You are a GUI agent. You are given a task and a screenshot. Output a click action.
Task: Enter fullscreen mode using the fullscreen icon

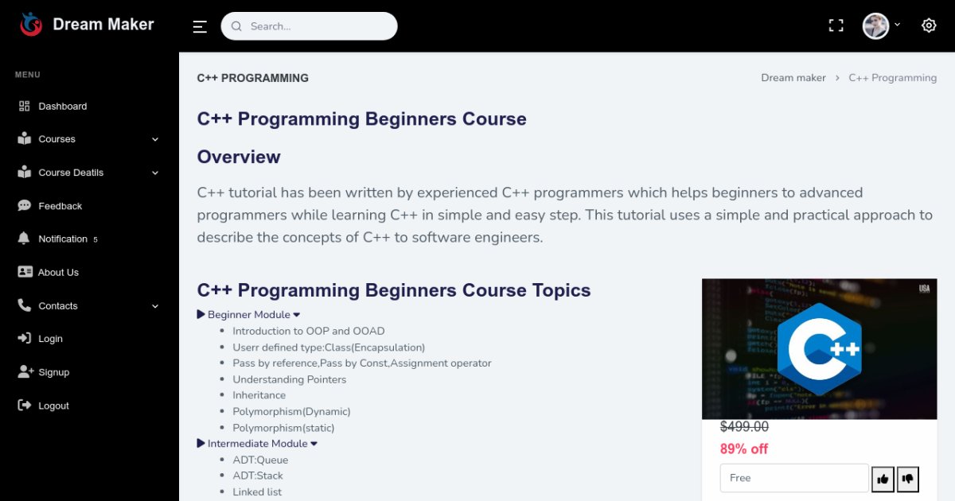836,25
